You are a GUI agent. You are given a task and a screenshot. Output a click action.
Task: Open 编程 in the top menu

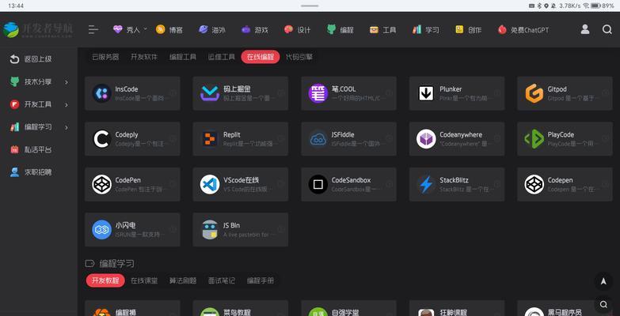click(340, 29)
